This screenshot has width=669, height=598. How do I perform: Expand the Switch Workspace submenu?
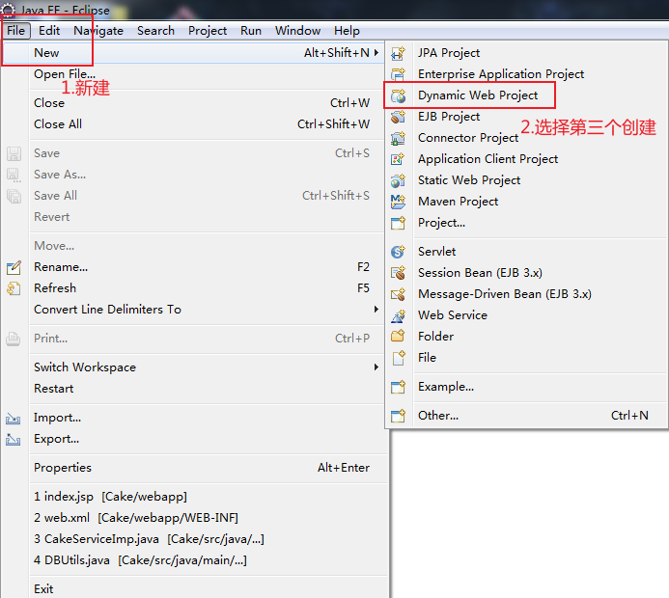coord(376,367)
